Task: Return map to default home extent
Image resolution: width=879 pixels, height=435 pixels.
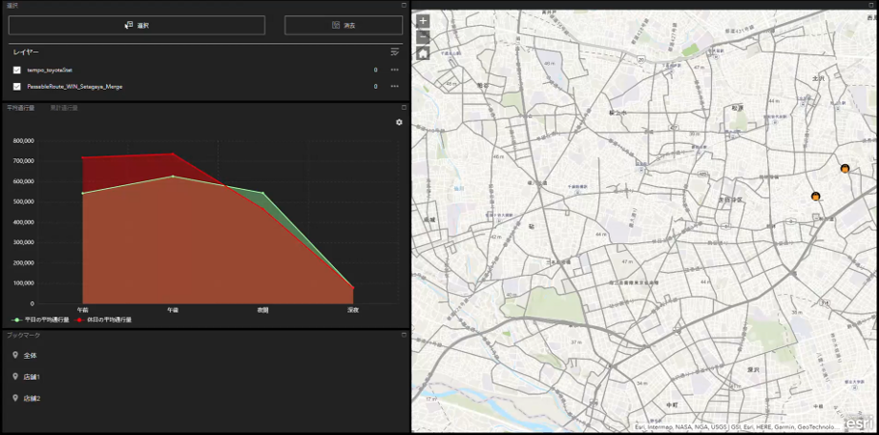Action: 424,53
